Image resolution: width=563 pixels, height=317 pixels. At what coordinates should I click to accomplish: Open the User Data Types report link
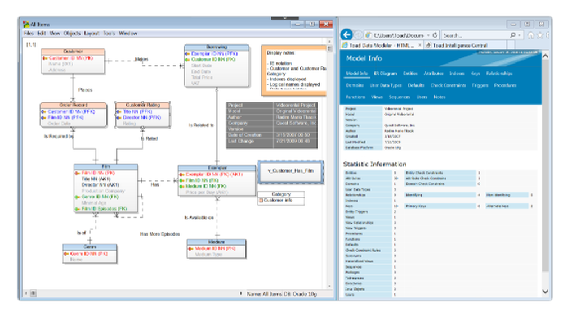(x=386, y=85)
